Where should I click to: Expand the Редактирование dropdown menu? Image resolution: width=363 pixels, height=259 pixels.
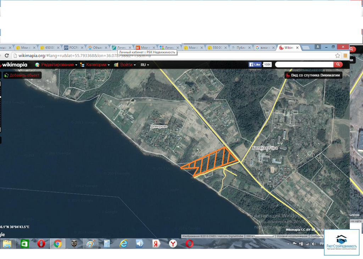point(57,65)
